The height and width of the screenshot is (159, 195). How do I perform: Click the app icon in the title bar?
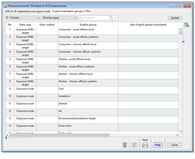click(x=5, y=6)
